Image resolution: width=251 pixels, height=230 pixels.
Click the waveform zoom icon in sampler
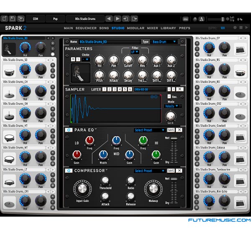(x=154, y=97)
